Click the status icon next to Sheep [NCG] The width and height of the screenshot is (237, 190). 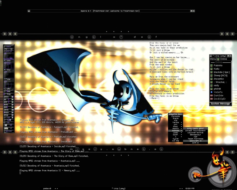pyautogui.click(x=212, y=75)
